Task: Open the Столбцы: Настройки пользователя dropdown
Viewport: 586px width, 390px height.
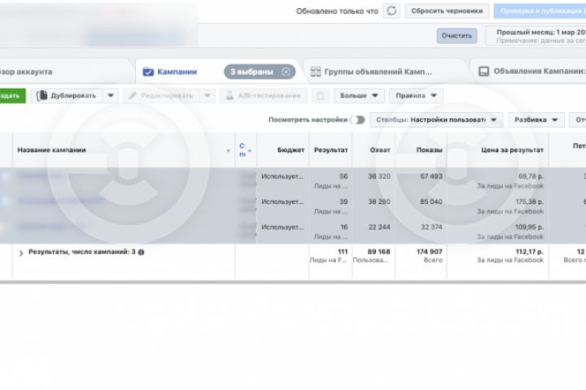Action: point(436,119)
